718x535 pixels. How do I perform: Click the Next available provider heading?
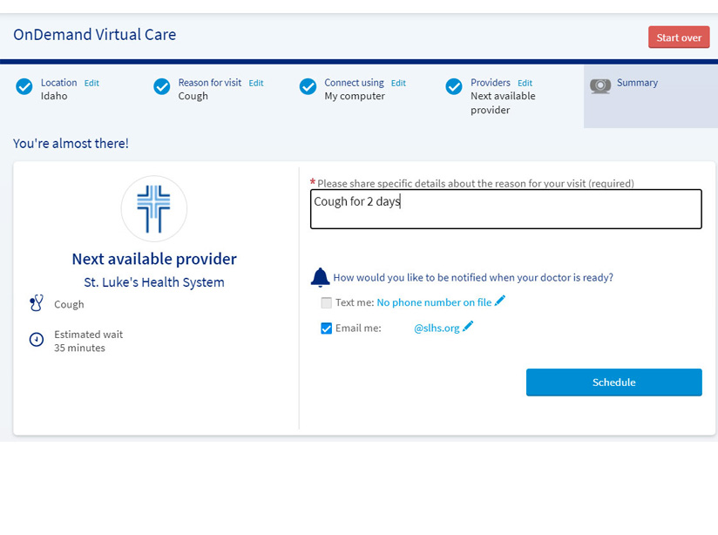154,259
